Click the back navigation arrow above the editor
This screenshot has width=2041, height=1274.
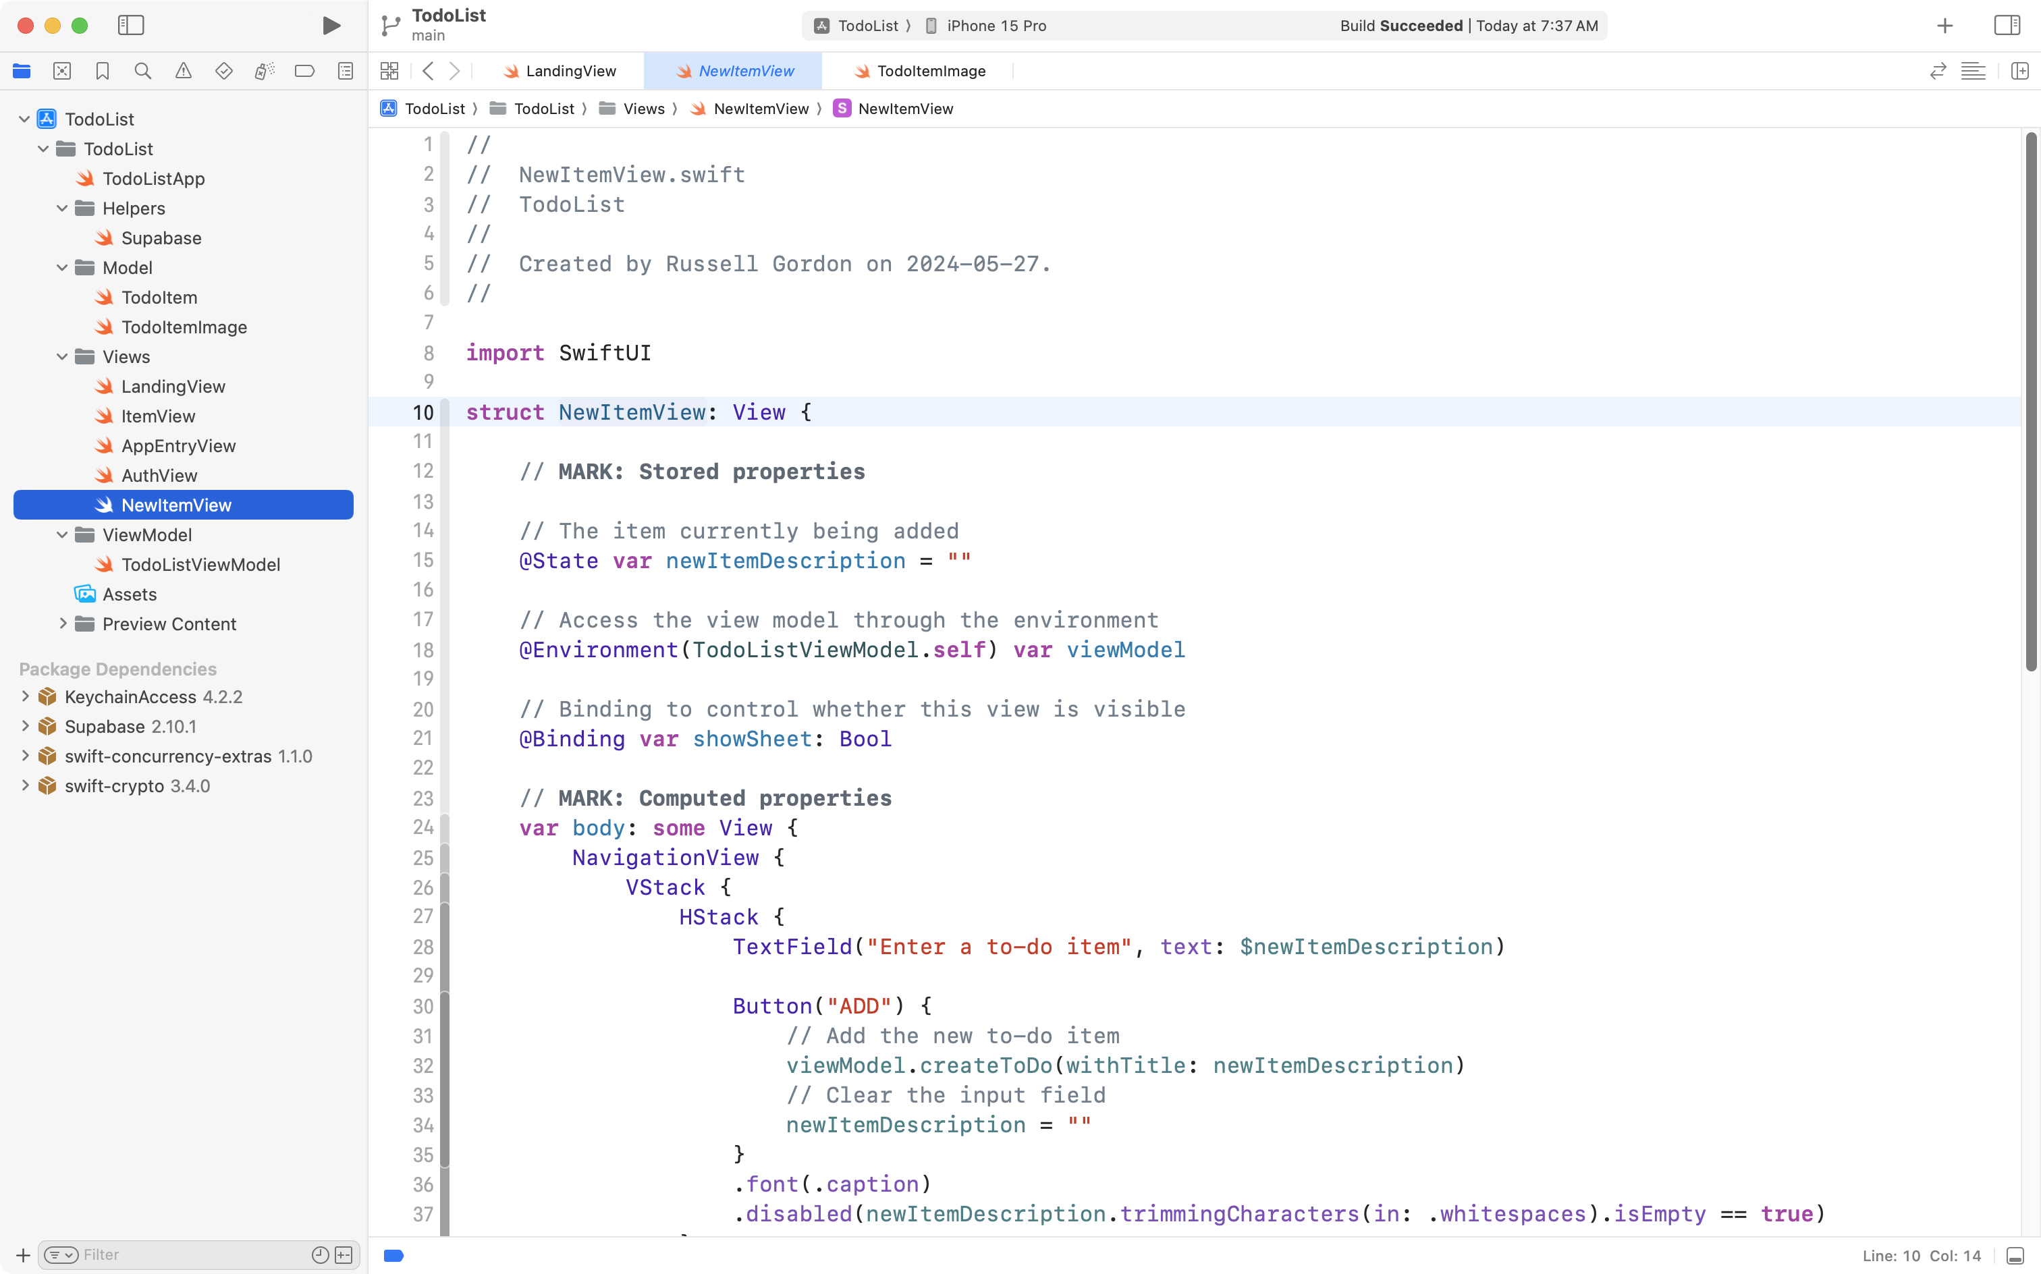point(429,71)
